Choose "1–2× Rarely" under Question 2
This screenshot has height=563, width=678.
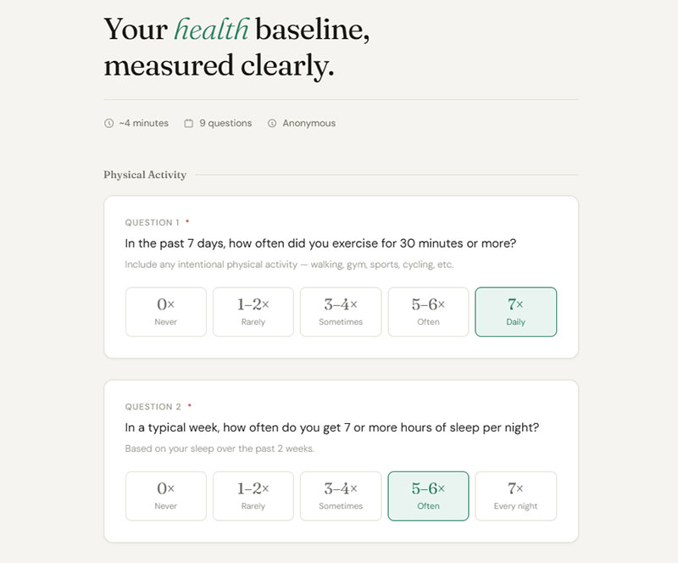[253, 496]
